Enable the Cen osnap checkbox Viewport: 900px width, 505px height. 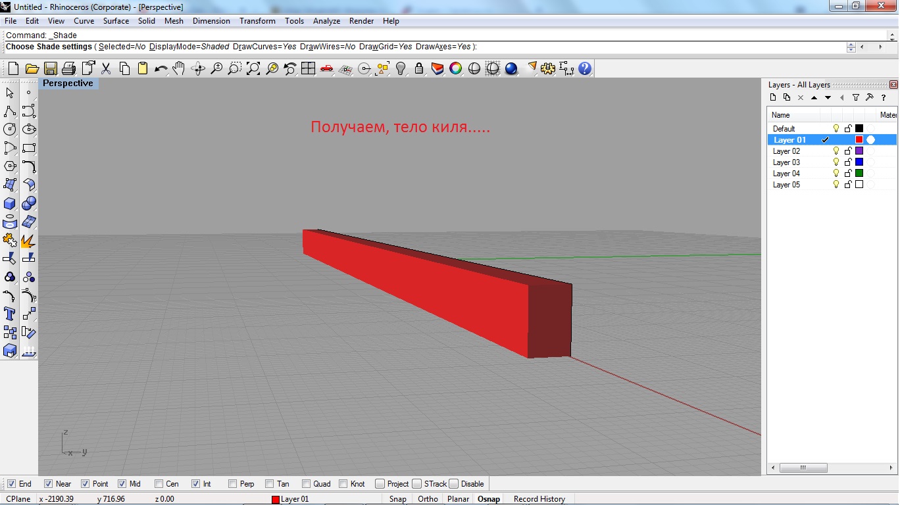tap(159, 484)
